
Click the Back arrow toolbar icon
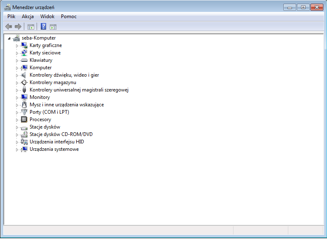click(9, 26)
